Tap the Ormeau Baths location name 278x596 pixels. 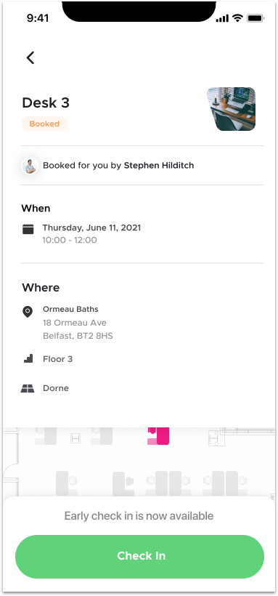pos(70,310)
